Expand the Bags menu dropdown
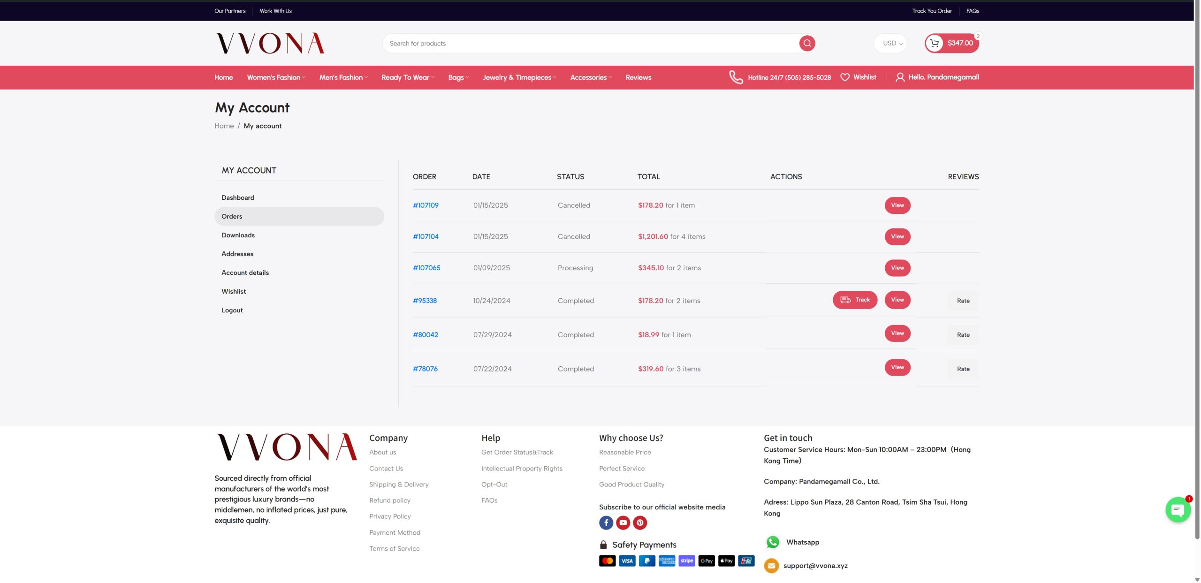This screenshot has height=583, width=1201. pyautogui.click(x=458, y=77)
